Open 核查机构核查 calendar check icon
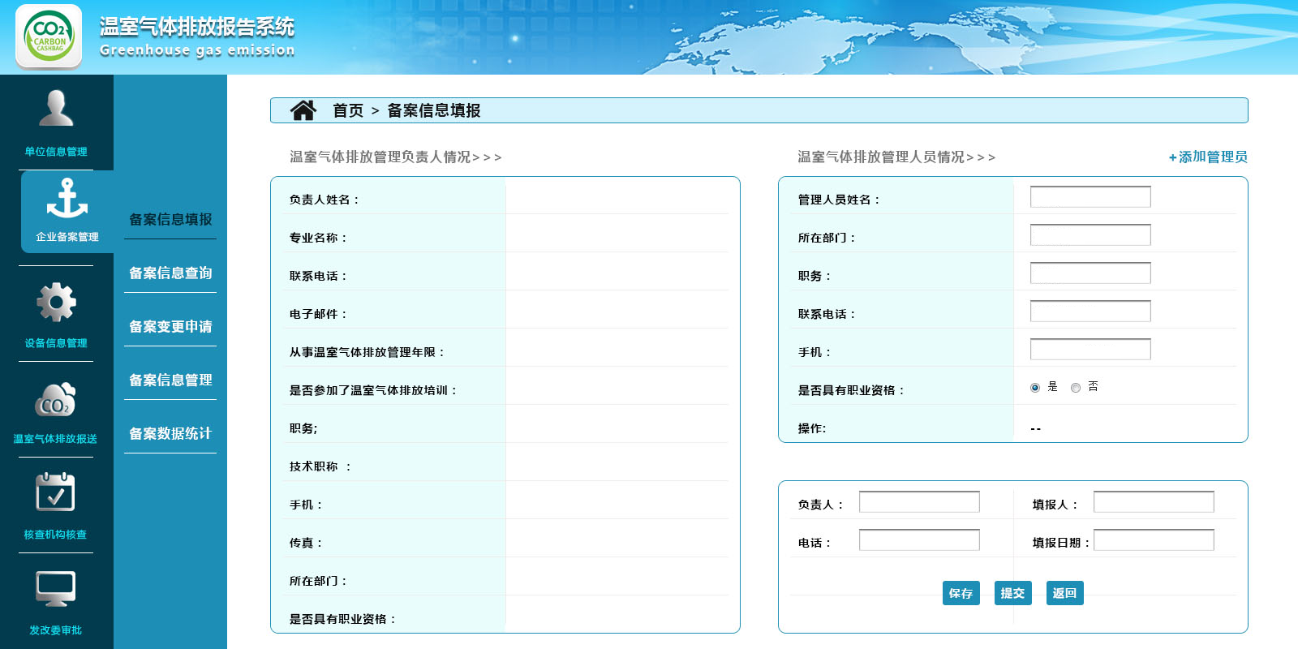1298x649 pixels. tap(55, 492)
